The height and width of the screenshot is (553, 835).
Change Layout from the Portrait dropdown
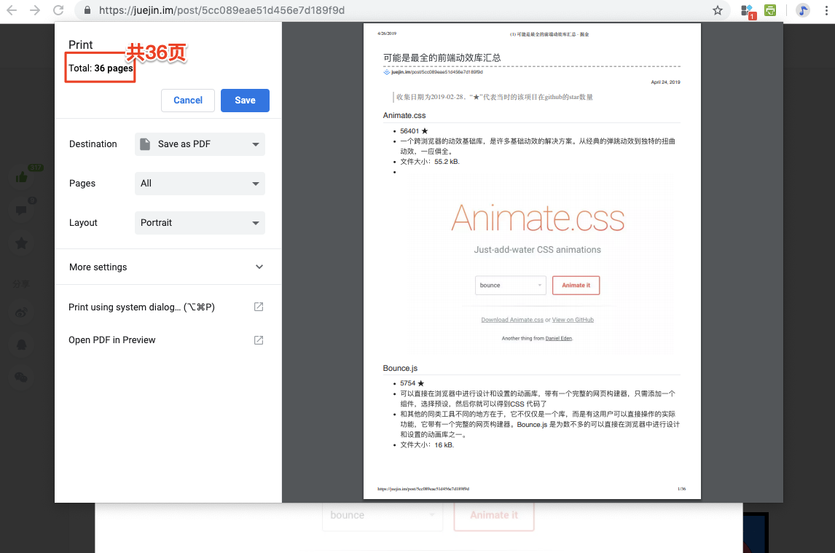tap(199, 222)
